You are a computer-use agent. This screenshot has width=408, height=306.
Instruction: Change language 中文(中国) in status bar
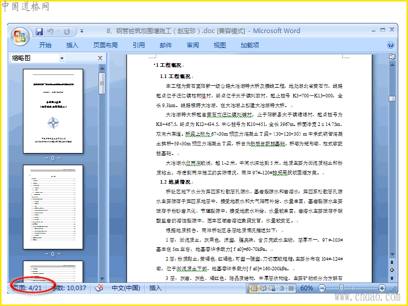click(x=126, y=288)
